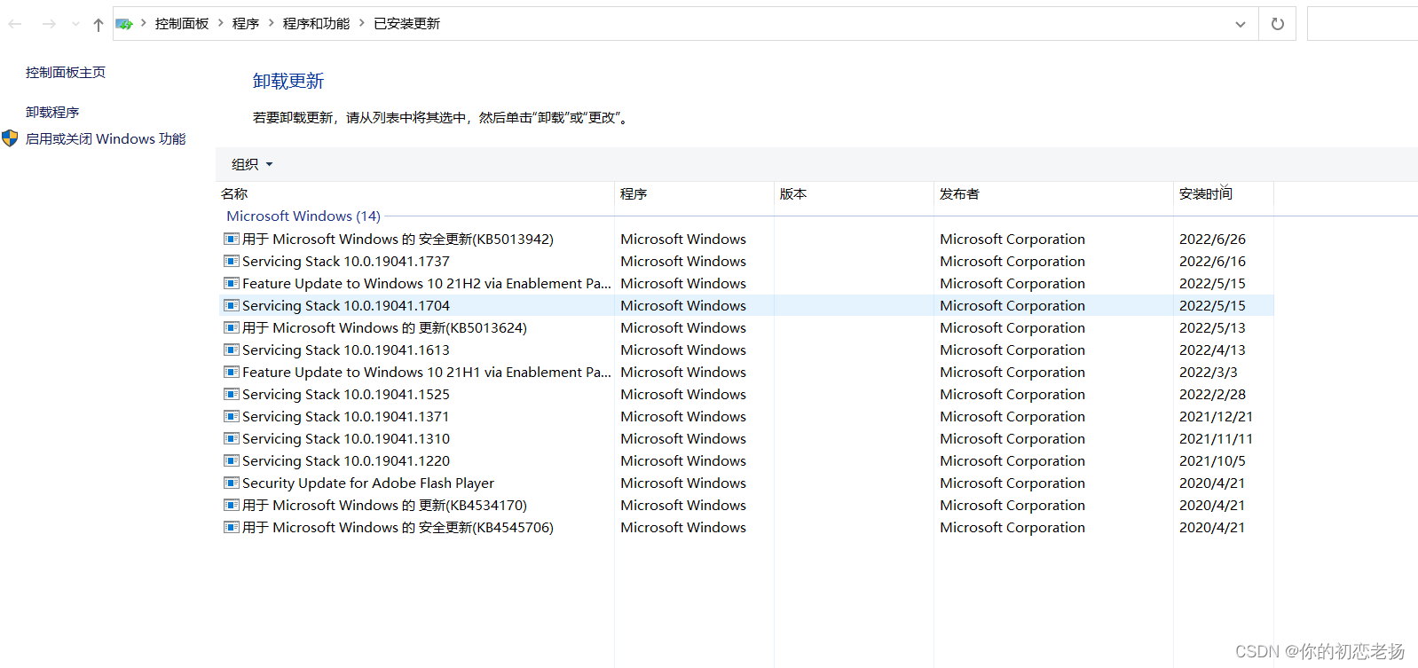Click the back navigation arrow
The height and width of the screenshot is (668, 1418).
(15, 24)
